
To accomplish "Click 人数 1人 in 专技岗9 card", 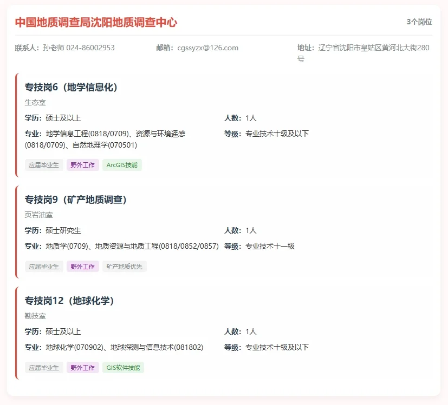I will 241,230.
